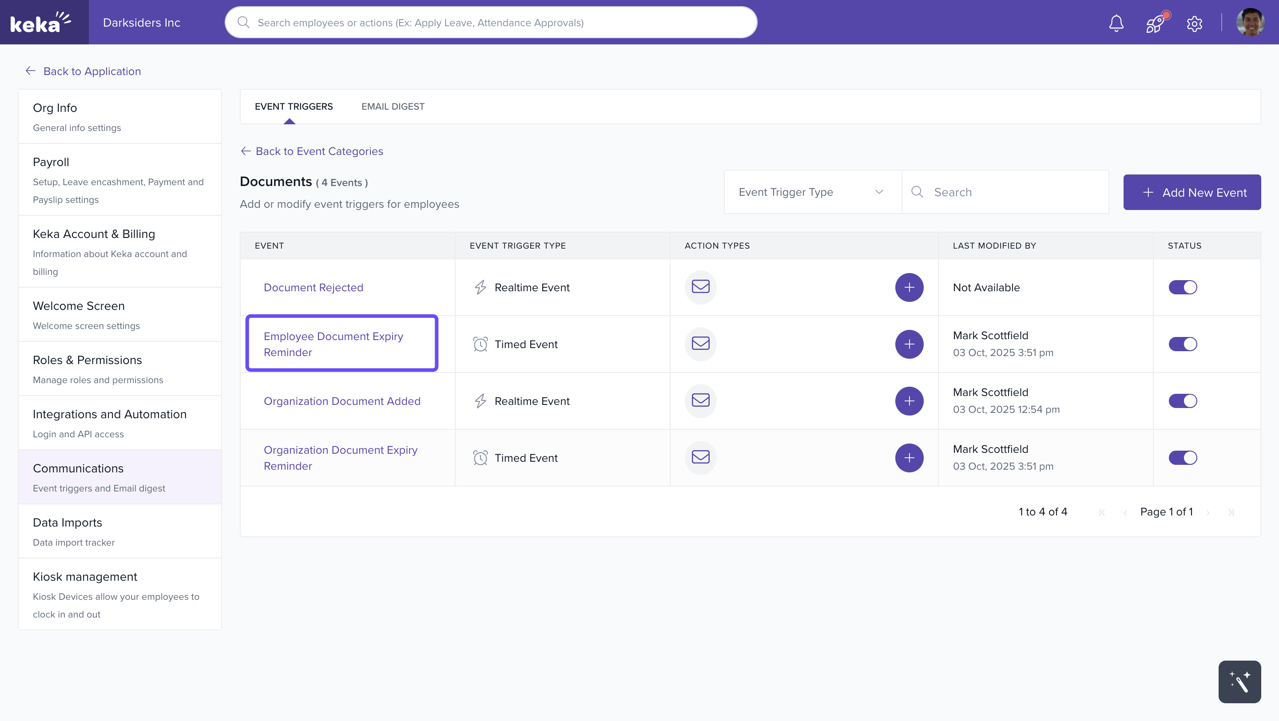This screenshot has height=721, width=1279.
Task: Turn off Organization Document Added status
Action: tap(1183, 401)
